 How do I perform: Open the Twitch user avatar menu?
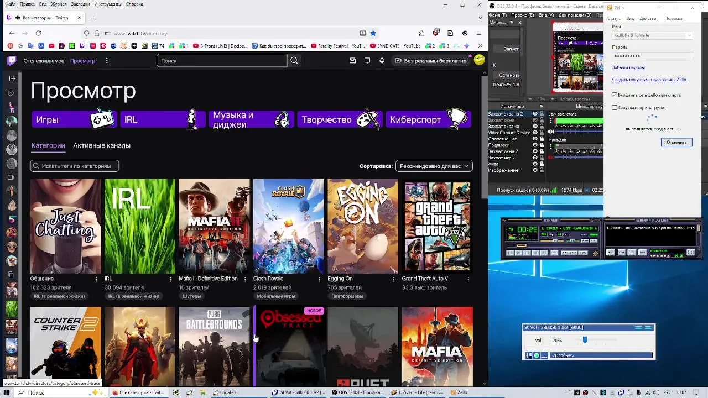(x=479, y=60)
